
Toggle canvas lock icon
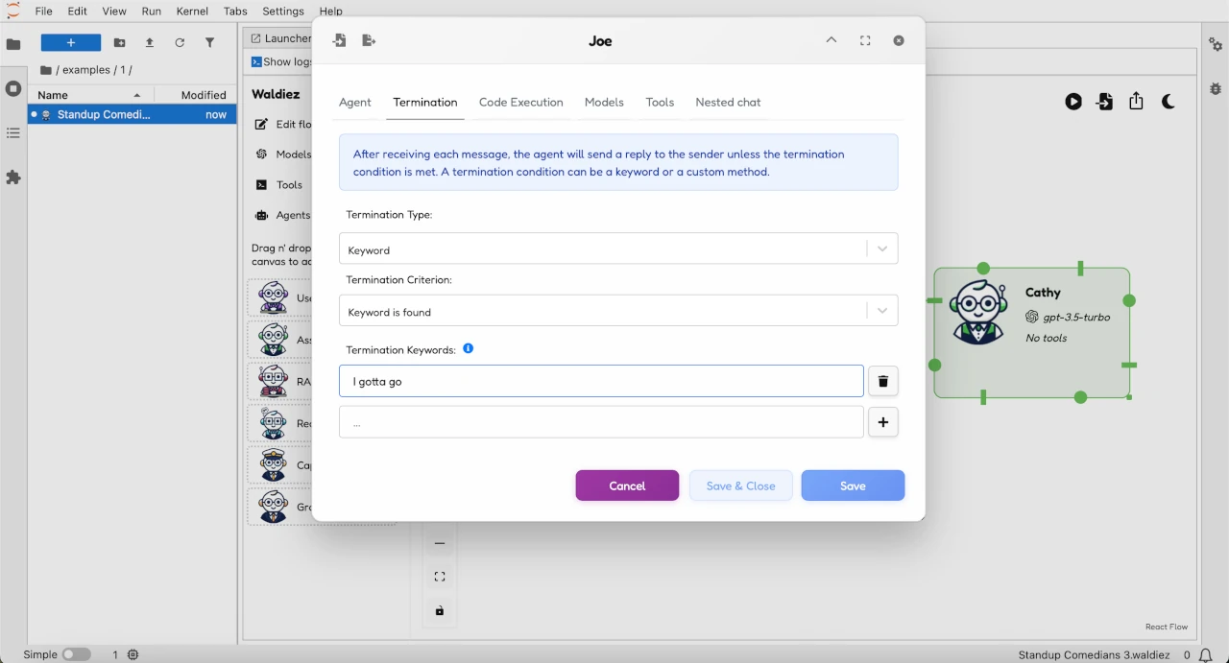[x=440, y=611]
